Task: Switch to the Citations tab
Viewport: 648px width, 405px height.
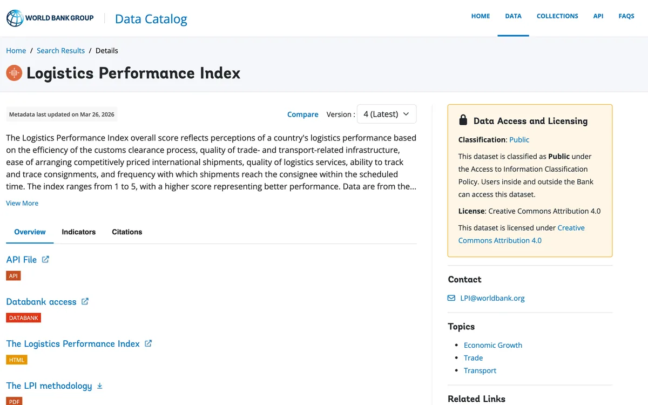Action: click(x=127, y=232)
